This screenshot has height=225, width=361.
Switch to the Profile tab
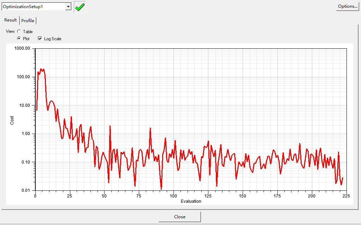(x=28, y=21)
